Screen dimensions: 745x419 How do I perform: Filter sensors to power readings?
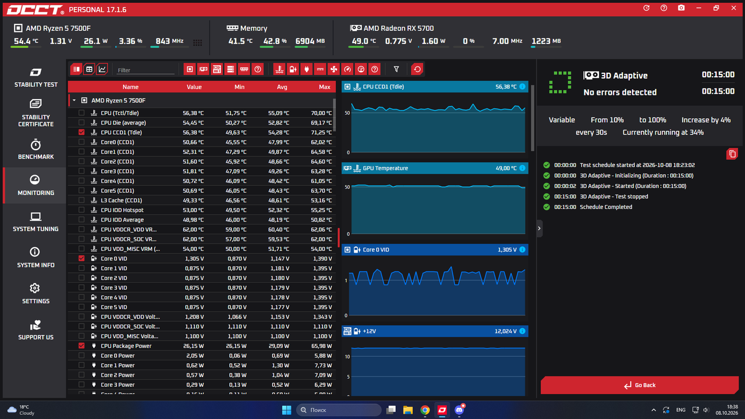coord(307,69)
